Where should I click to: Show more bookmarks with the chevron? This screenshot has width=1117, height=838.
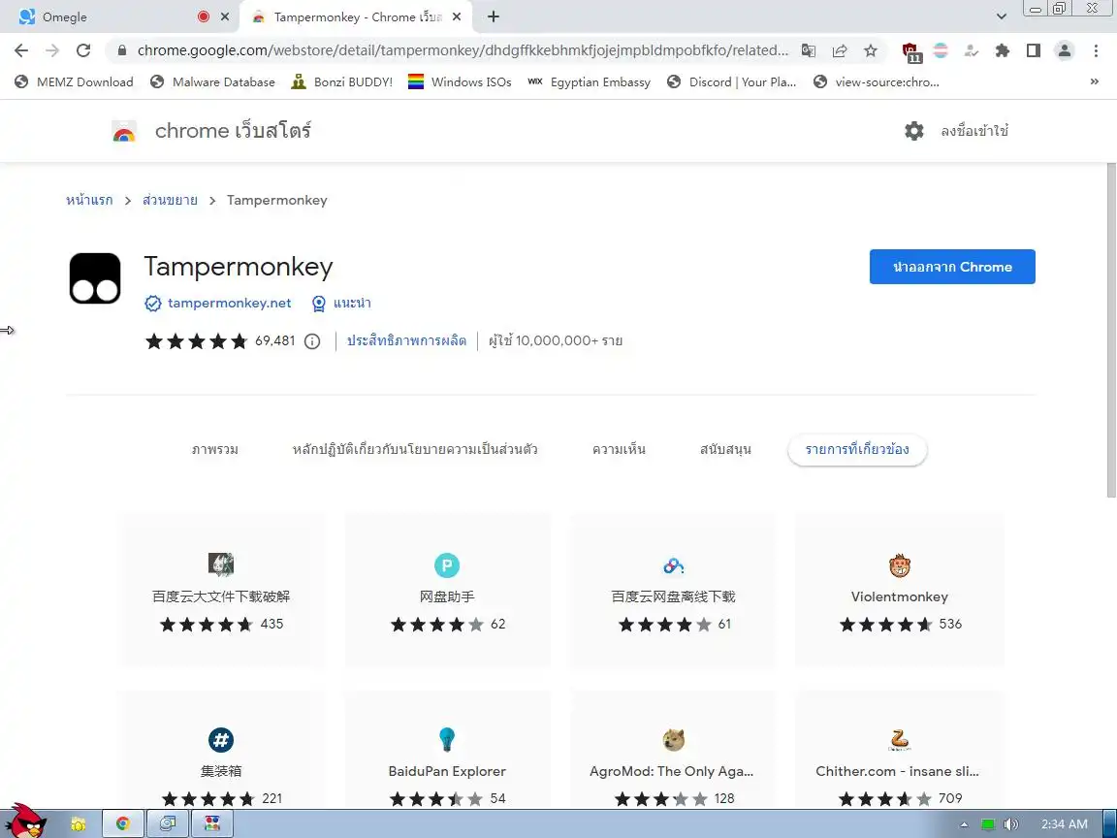pyautogui.click(x=1094, y=81)
